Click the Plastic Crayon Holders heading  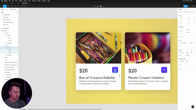click(146, 78)
